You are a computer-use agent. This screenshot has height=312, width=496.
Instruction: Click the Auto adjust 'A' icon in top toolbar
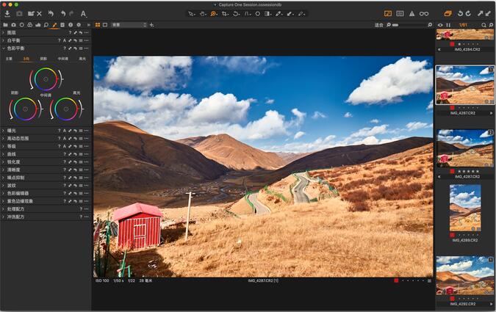[83, 14]
